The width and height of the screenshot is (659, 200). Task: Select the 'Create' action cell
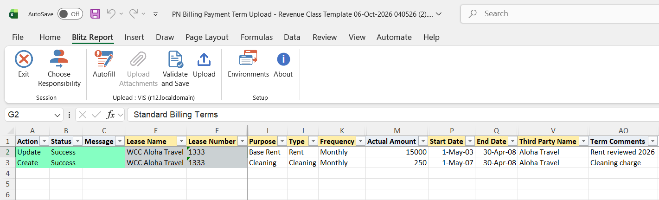tap(32, 163)
